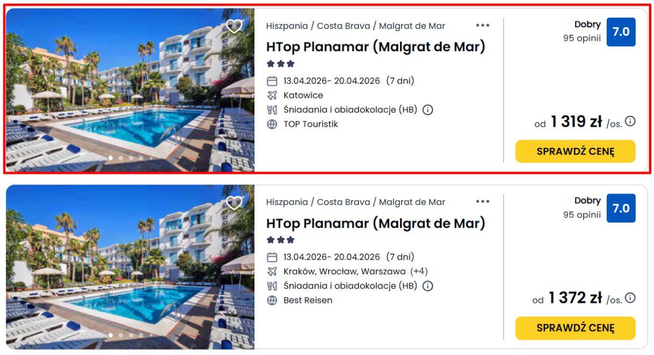
Task: Favorite the Best Reisen offer with heart icon
Action: (x=234, y=203)
